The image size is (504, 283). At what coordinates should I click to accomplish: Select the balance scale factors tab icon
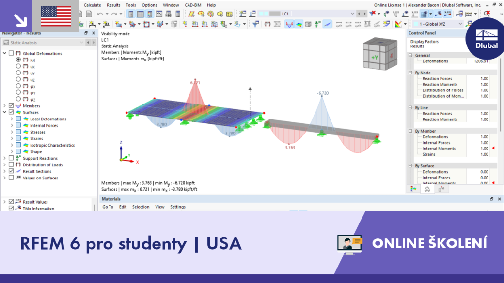[x=427, y=189]
